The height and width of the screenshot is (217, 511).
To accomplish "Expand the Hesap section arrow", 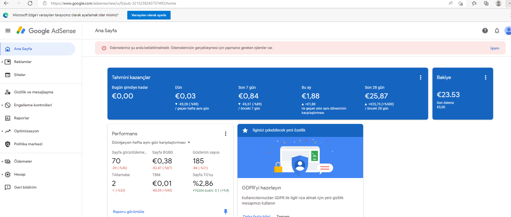I will (x=2, y=175).
